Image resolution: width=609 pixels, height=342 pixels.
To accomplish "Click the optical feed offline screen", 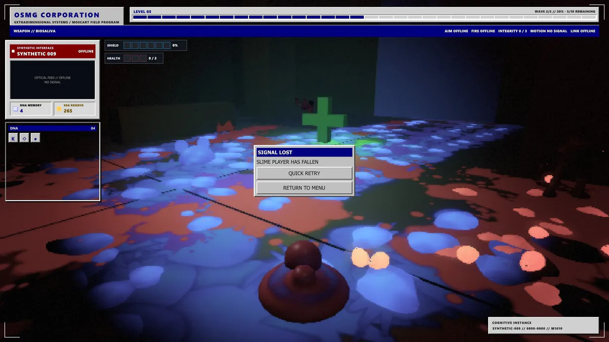I will pyautogui.click(x=52, y=80).
